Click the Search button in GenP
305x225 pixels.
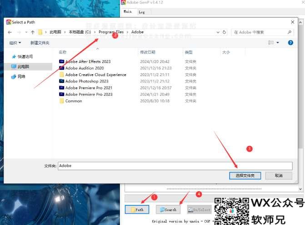click(168, 210)
